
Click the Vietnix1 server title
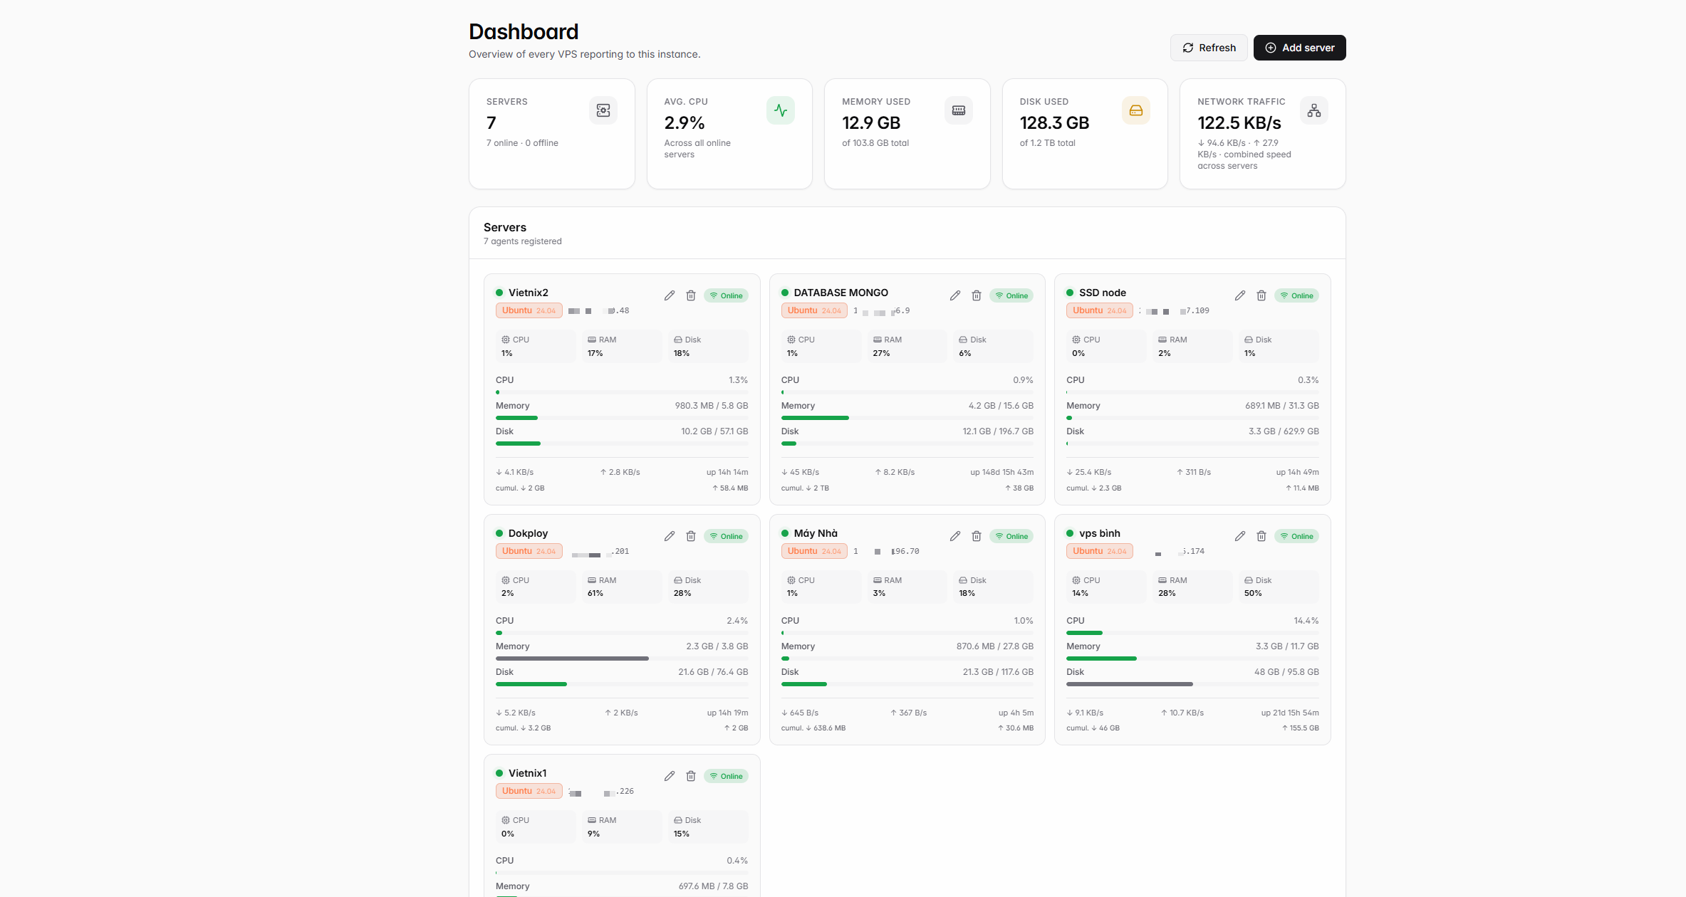click(x=528, y=773)
